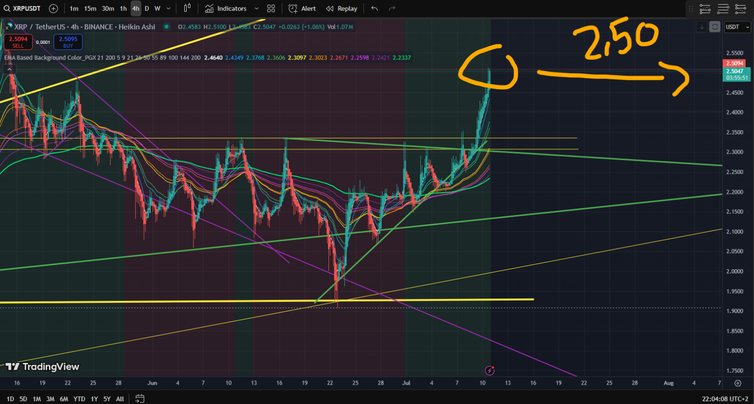Collapse the indicator legend arrow
The image size is (754, 404).
click(9, 69)
